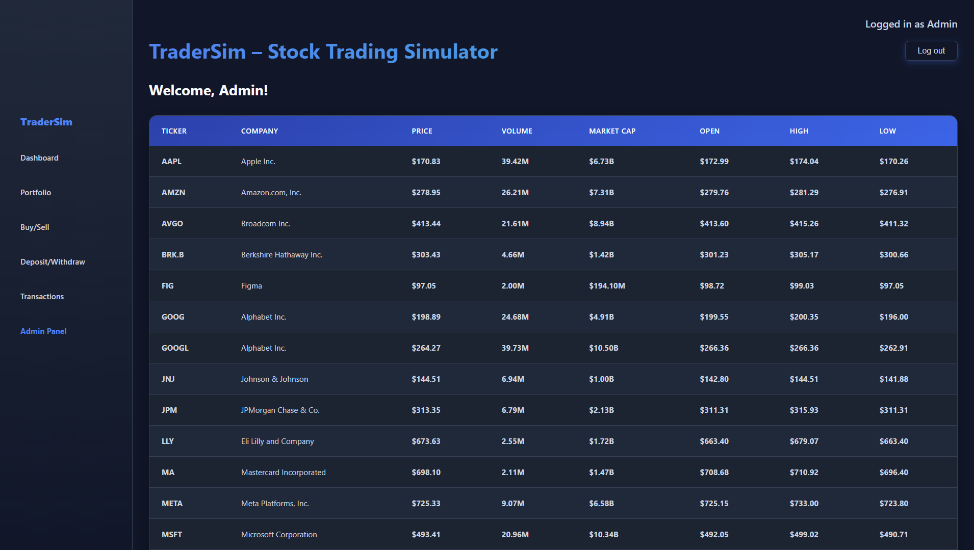974x550 pixels.
Task: Click the Volume column header
Action: pos(517,131)
